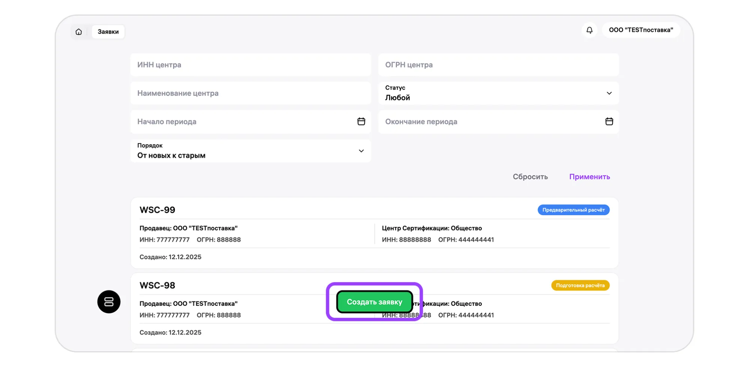This screenshot has height=367, width=750.
Task: Click the black round menu icon
Action: tap(109, 302)
